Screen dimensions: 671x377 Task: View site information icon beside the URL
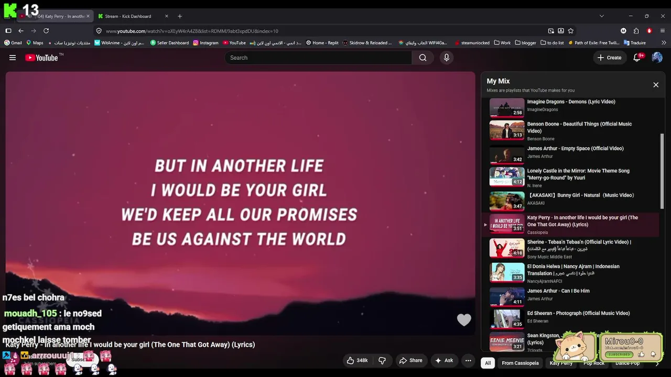pos(99,31)
